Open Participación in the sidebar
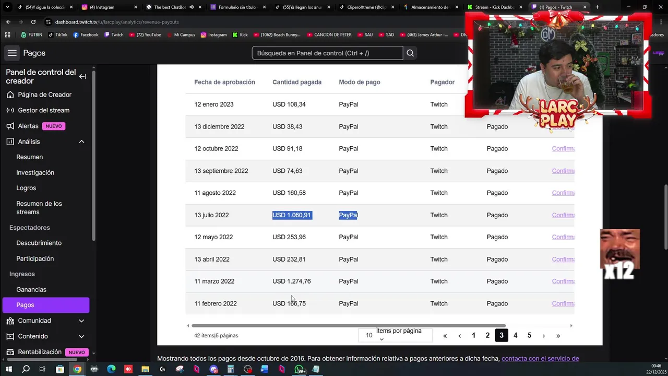The image size is (668, 376). point(35,258)
